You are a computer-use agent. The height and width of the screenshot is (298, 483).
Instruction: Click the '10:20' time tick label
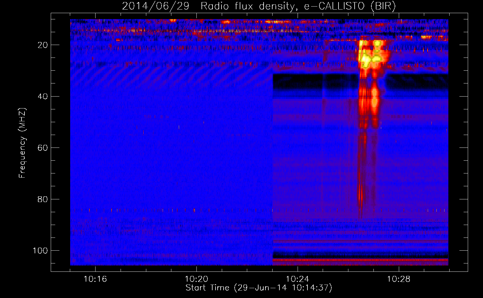click(x=196, y=279)
